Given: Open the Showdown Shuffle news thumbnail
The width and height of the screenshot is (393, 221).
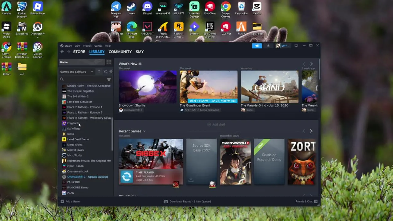Looking at the screenshot, I should click(x=148, y=87).
